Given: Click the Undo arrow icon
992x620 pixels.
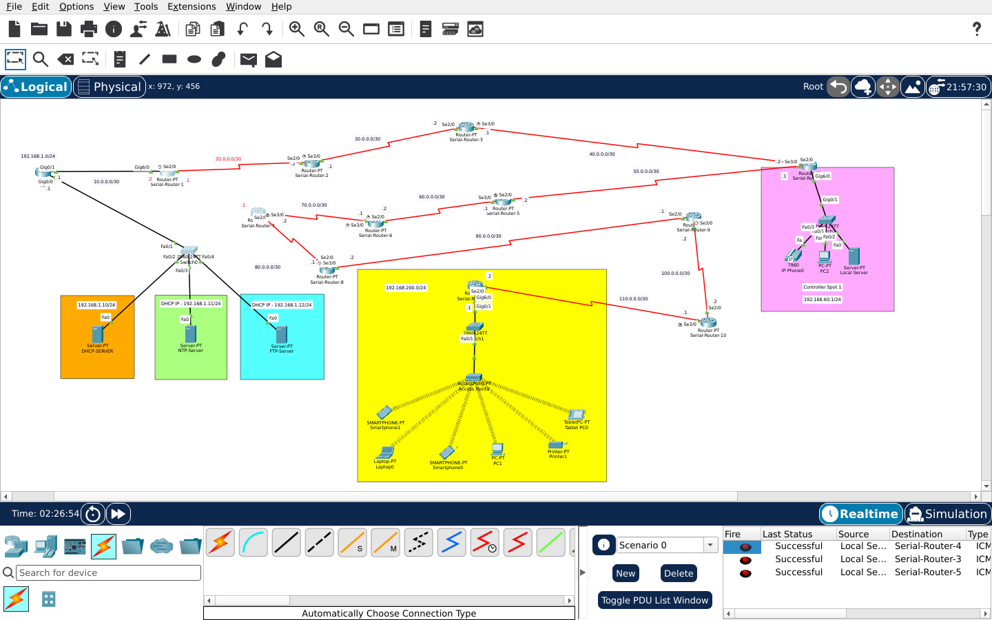Looking at the screenshot, I should pos(242,29).
